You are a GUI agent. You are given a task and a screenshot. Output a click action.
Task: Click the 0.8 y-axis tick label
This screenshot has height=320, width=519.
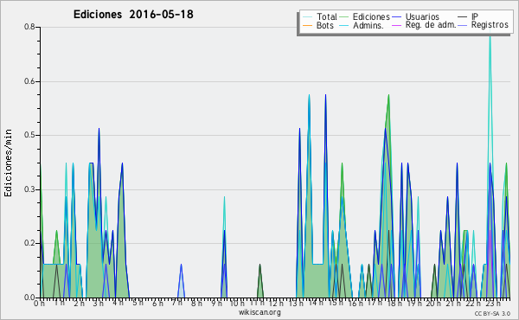29,27
